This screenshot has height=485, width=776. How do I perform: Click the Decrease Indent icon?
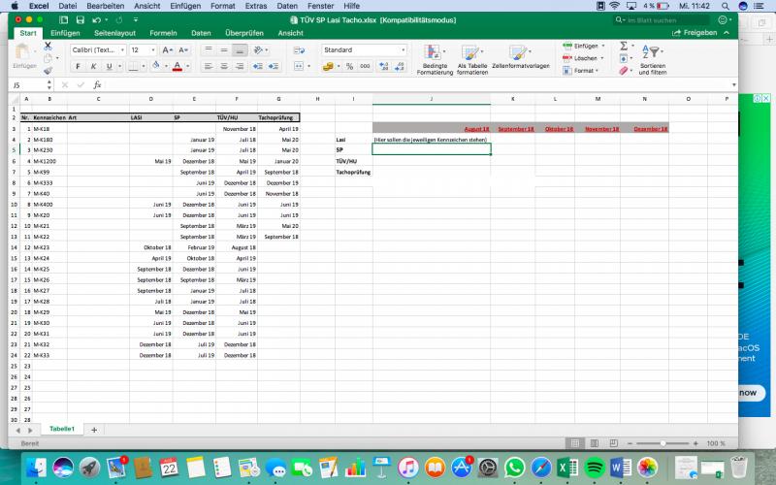258,66
